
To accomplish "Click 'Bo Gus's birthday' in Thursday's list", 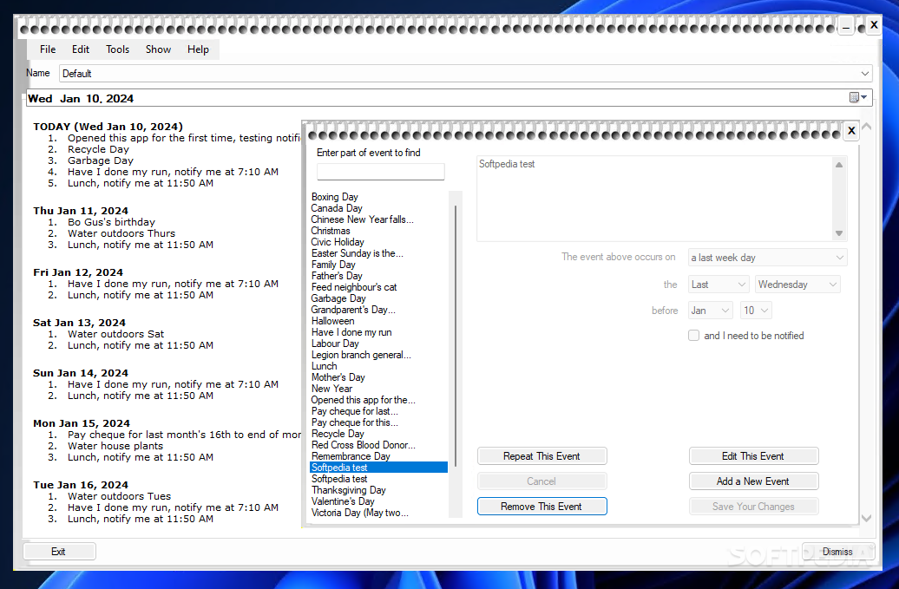I will click(111, 222).
